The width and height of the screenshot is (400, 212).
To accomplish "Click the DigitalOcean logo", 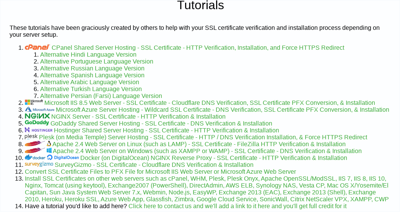I will click(x=63, y=158).
